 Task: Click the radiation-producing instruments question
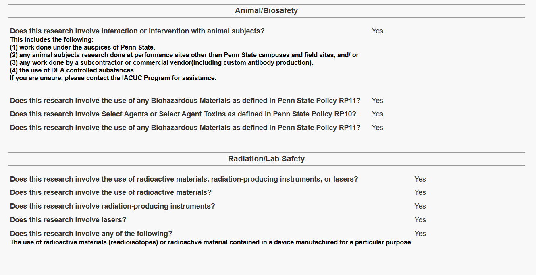click(x=112, y=206)
